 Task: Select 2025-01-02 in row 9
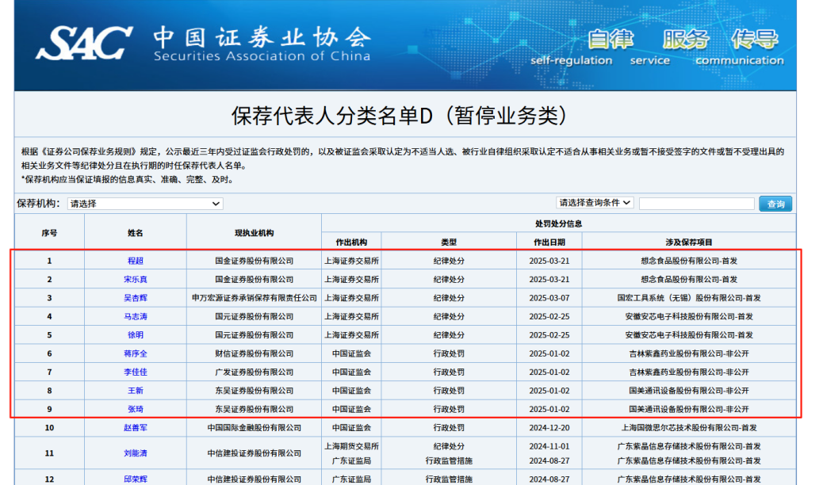[x=549, y=410]
